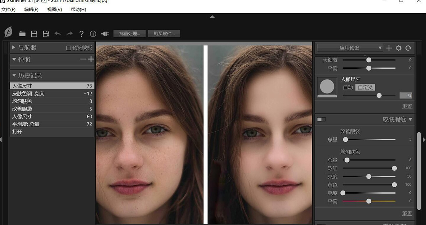Click 重置 under portrait size section

[407, 107]
